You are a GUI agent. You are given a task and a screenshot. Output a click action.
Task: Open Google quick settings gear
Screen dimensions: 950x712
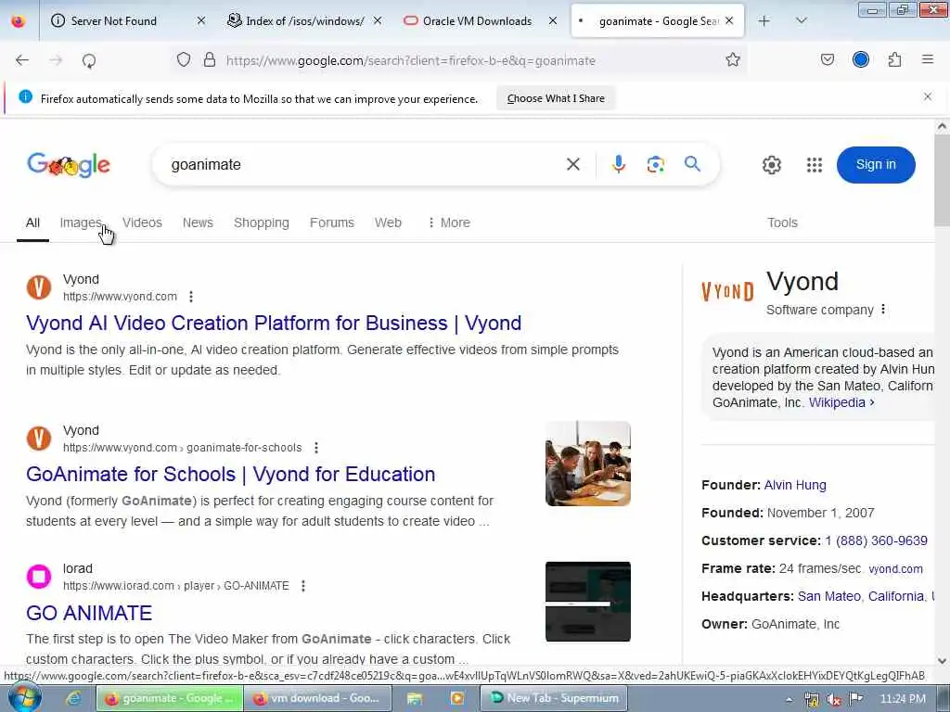point(771,165)
